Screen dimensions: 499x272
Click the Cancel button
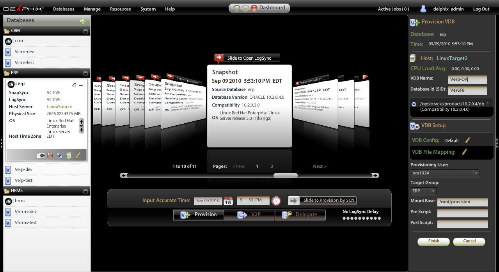(469, 242)
